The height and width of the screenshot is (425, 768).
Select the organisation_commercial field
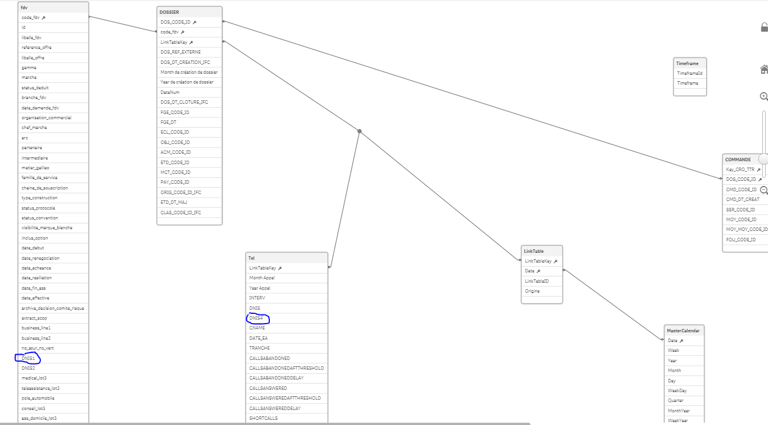(x=54, y=117)
